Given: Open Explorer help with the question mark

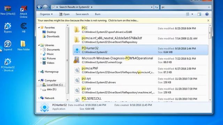Looking at the screenshot, I should [x=207, y=14].
